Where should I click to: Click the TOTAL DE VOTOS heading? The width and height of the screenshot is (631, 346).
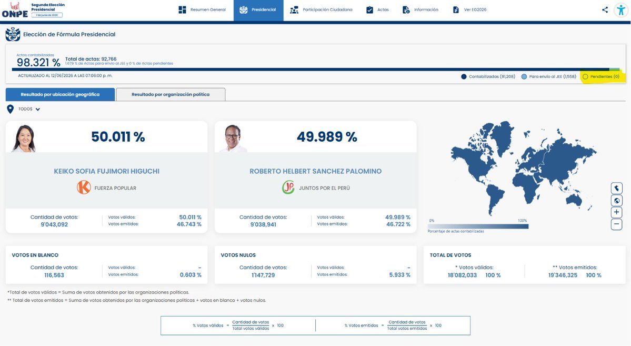pos(450,255)
